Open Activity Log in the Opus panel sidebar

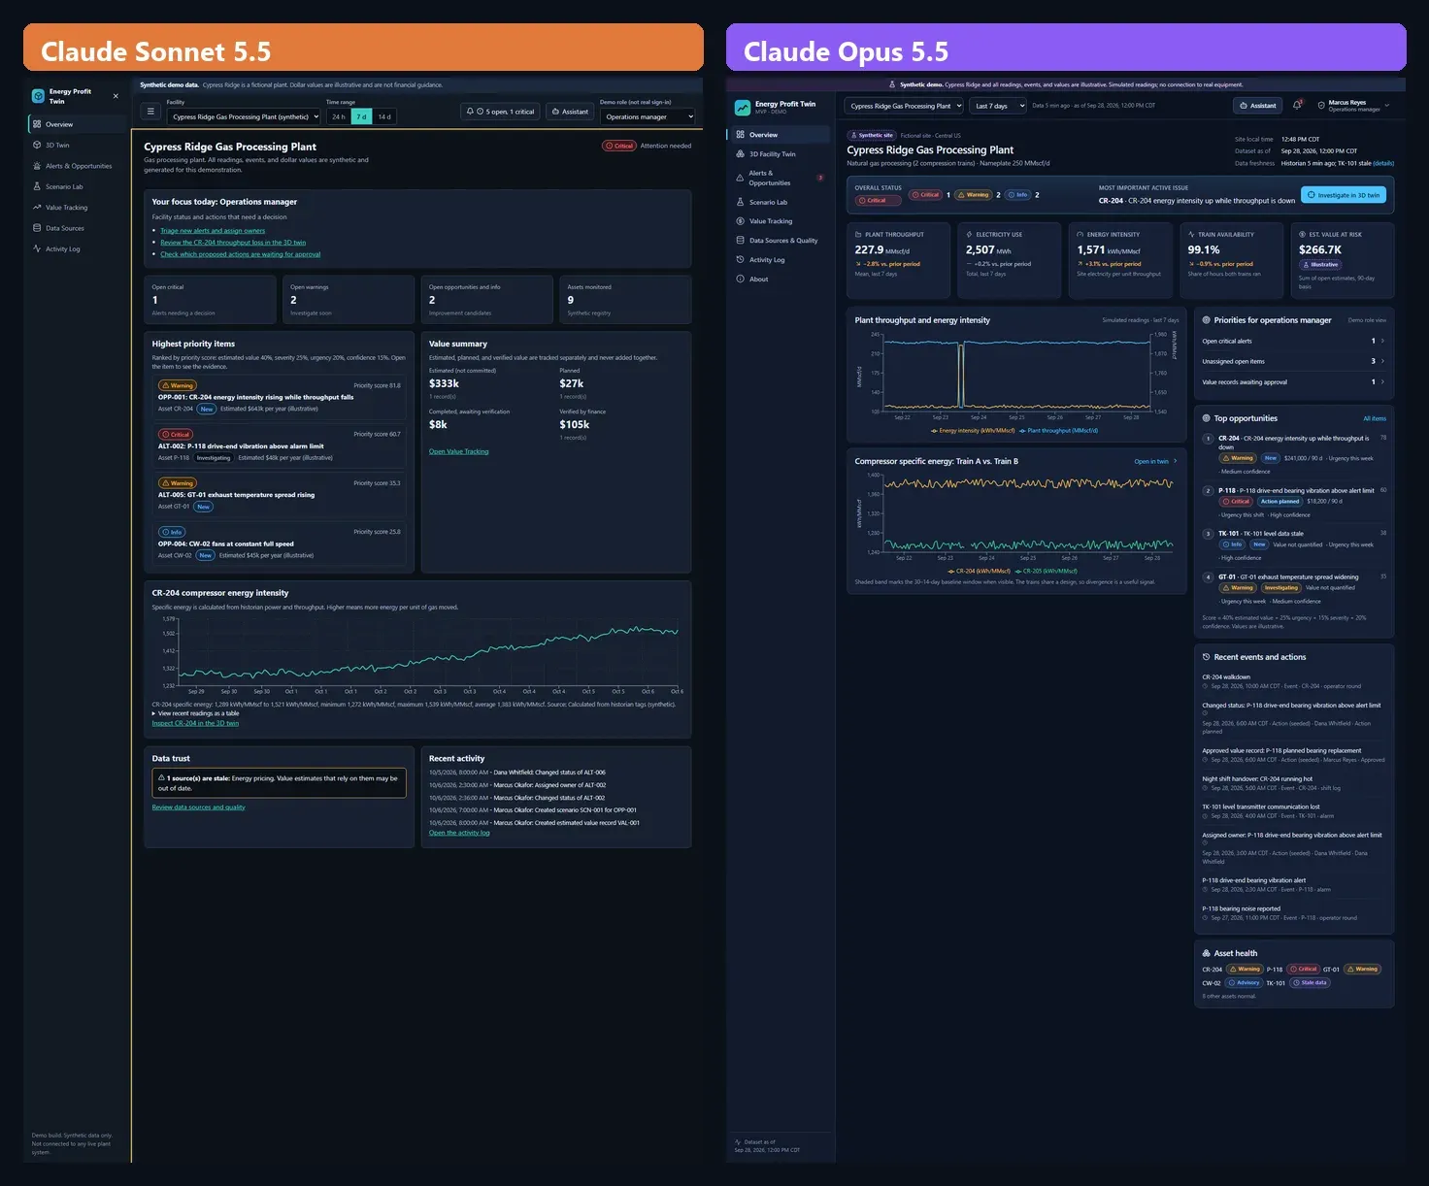(780, 260)
